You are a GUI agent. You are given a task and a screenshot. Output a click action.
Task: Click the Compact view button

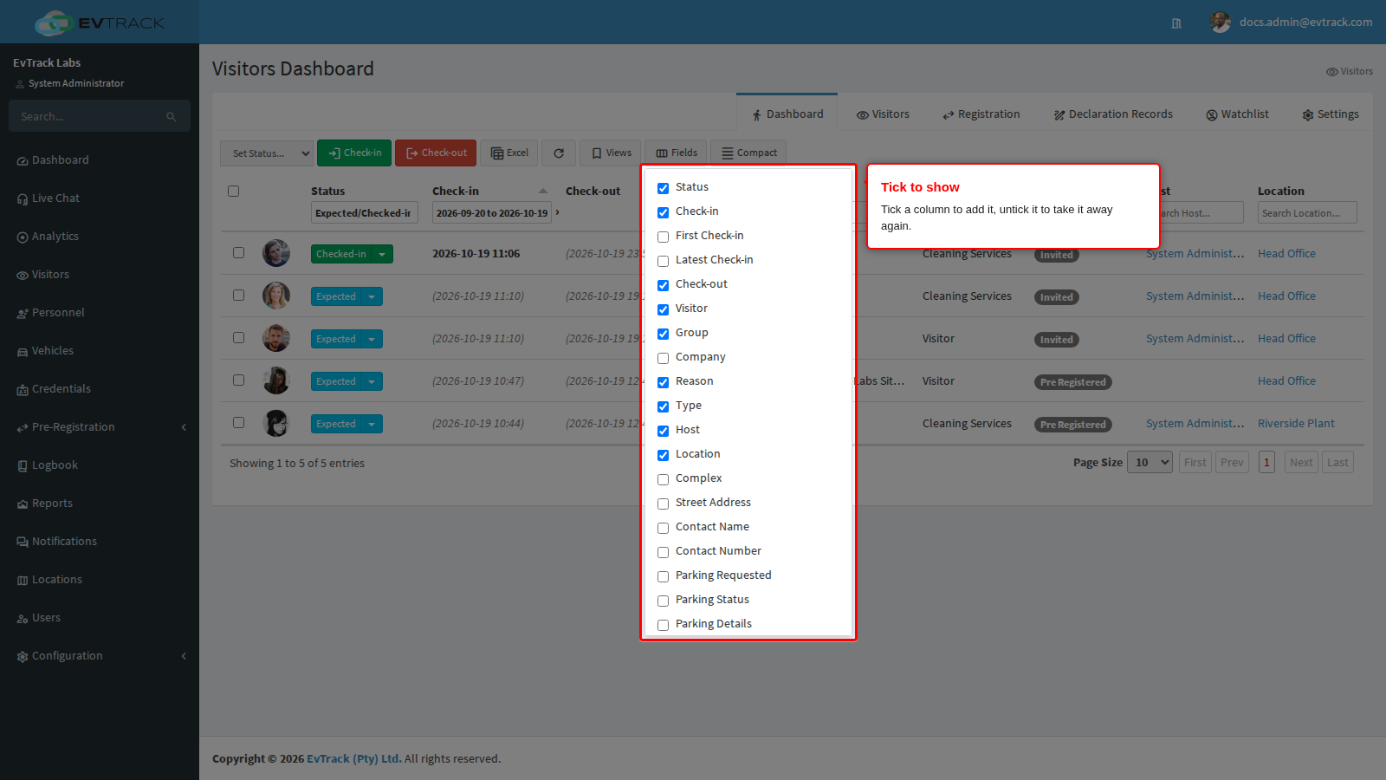[748, 153]
